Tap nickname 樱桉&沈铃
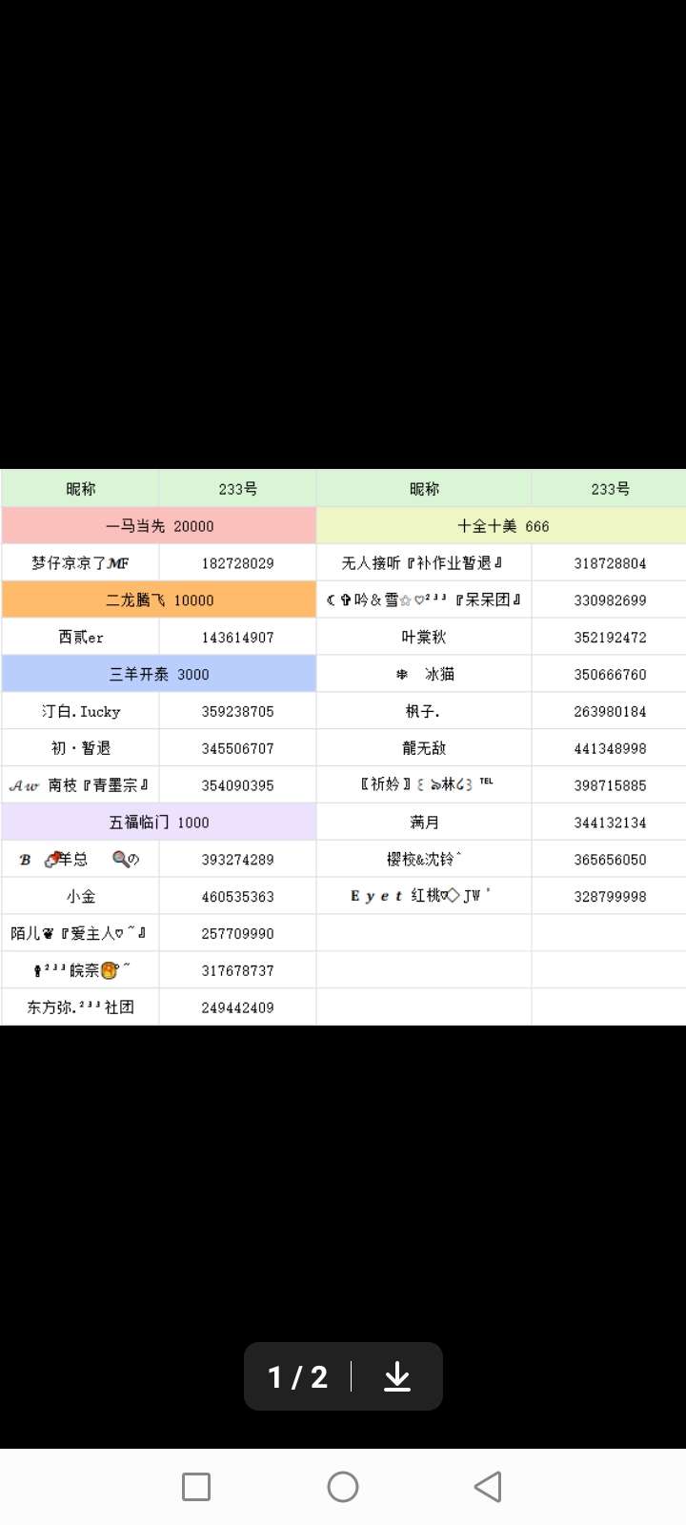This screenshot has height=1525, width=686. (x=424, y=860)
